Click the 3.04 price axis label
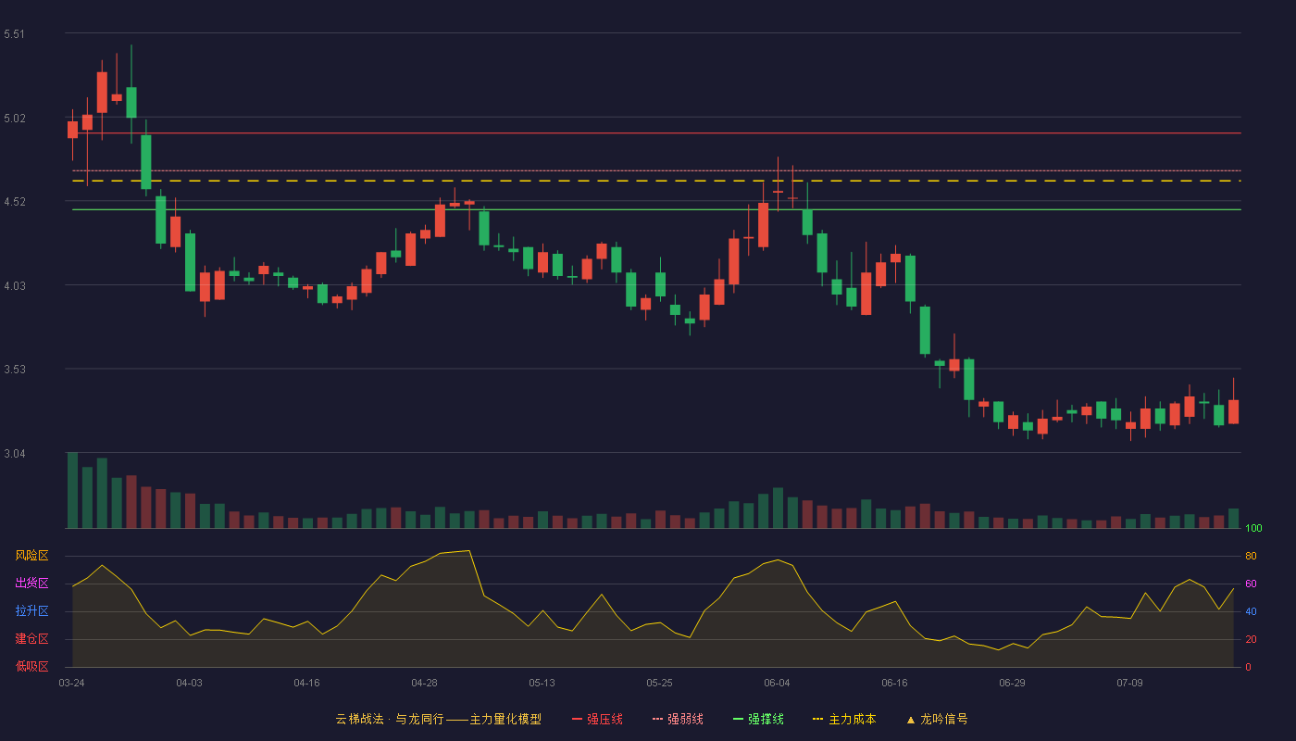 (14, 454)
